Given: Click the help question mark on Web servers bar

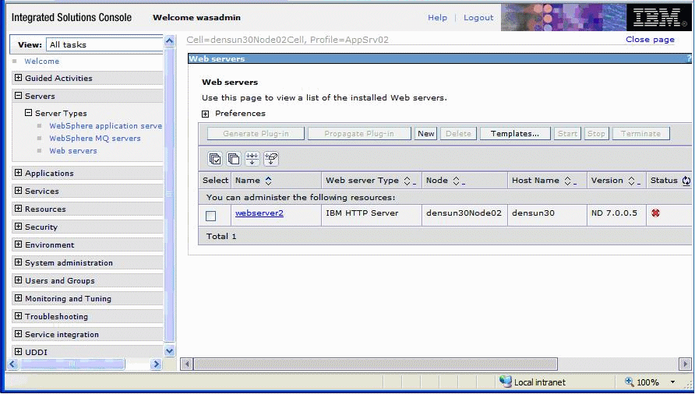Looking at the screenshot, I should tap(690, 58).
